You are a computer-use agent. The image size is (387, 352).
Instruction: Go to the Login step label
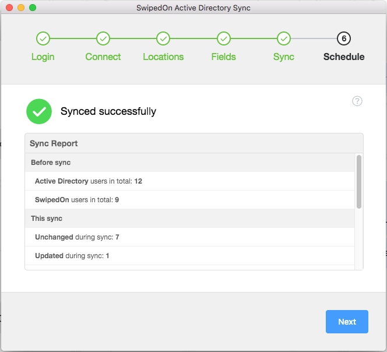tap(43, 57)
